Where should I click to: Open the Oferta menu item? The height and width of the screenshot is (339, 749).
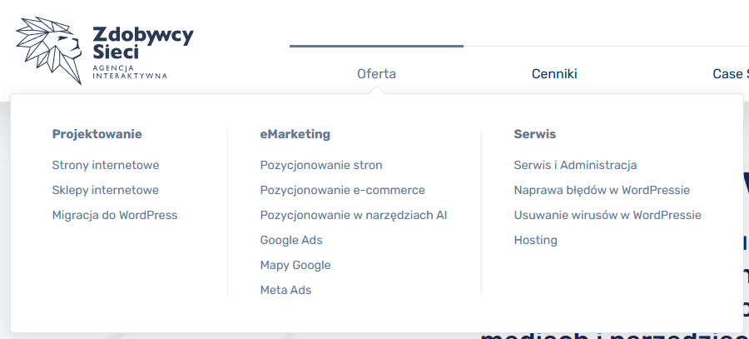(376, 74)
